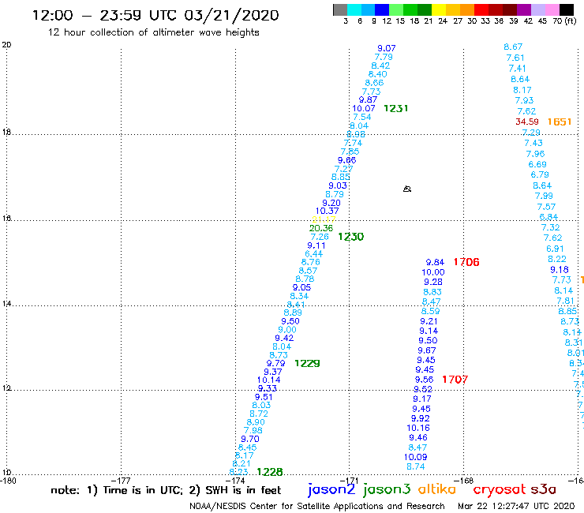Pick the yellow swatch in the color scale
The image size is (584, 513).
pyautogui.click(x=438, y=9)
